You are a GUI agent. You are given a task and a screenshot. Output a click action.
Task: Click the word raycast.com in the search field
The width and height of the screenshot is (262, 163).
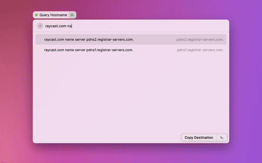(56, 26)
